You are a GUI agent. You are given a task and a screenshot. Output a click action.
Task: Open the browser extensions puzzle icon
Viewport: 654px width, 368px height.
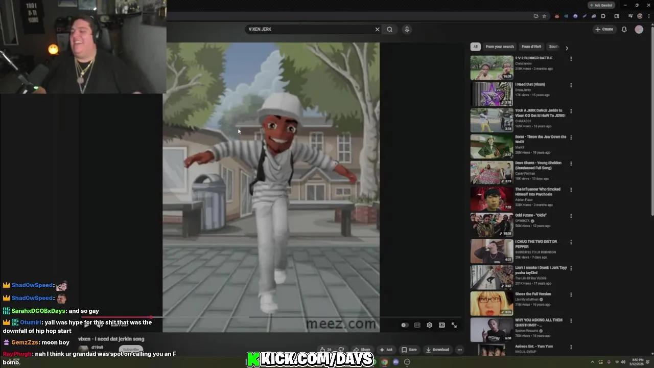point(603,16)
